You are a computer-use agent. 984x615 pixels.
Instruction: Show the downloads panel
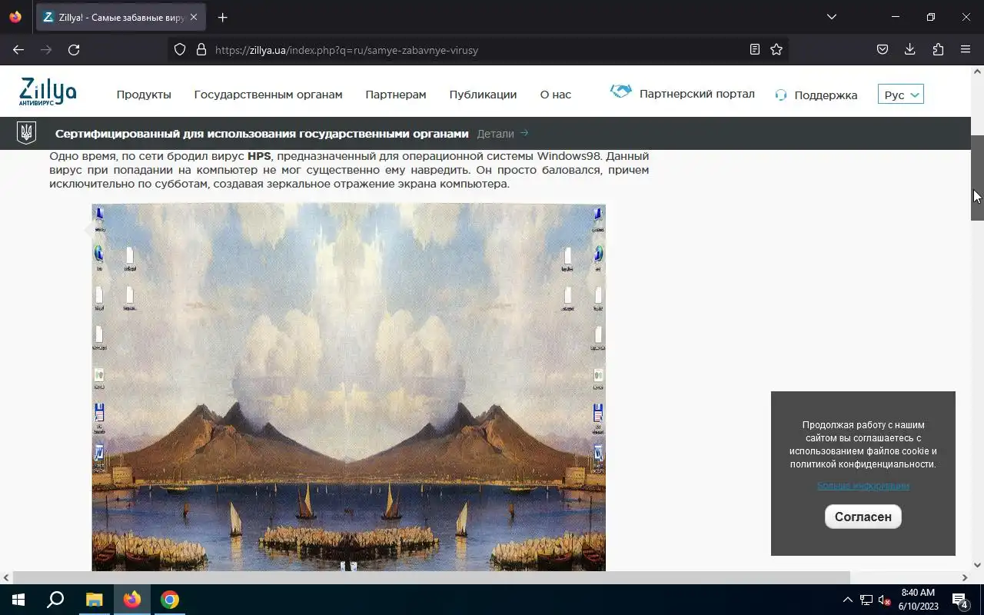coord(910,49)
